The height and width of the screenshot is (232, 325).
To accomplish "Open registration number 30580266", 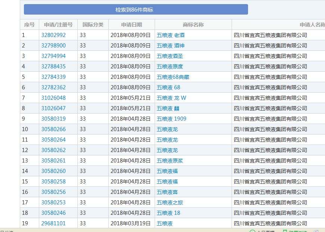I will click(53, 129).
